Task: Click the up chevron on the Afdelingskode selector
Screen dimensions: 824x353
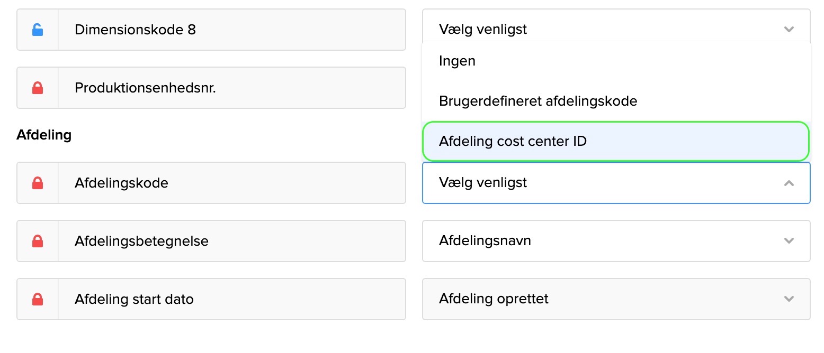Action: 789,183
